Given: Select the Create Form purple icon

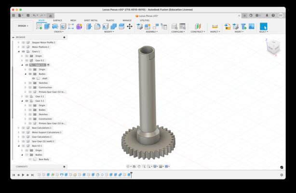Looking at the screenshot, I should click(x=79, y=26).
